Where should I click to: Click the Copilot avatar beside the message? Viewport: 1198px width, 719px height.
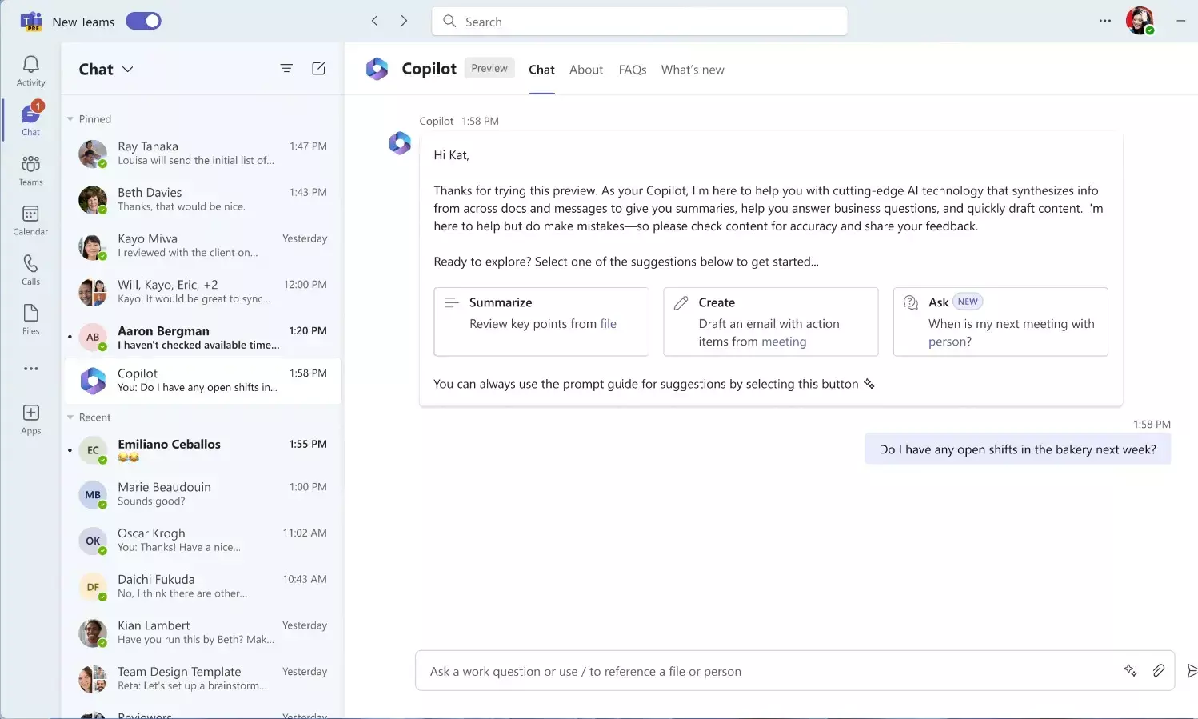click(x=400, y=143)
